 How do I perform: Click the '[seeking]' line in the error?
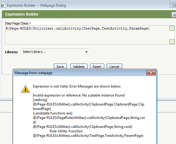[x=40, y=100]
